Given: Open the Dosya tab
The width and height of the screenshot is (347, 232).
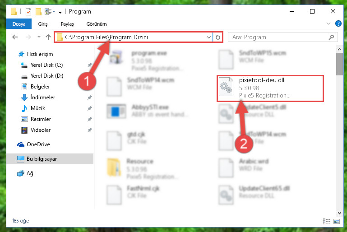Looking at the screenshot, I should [x=19, y=24].
